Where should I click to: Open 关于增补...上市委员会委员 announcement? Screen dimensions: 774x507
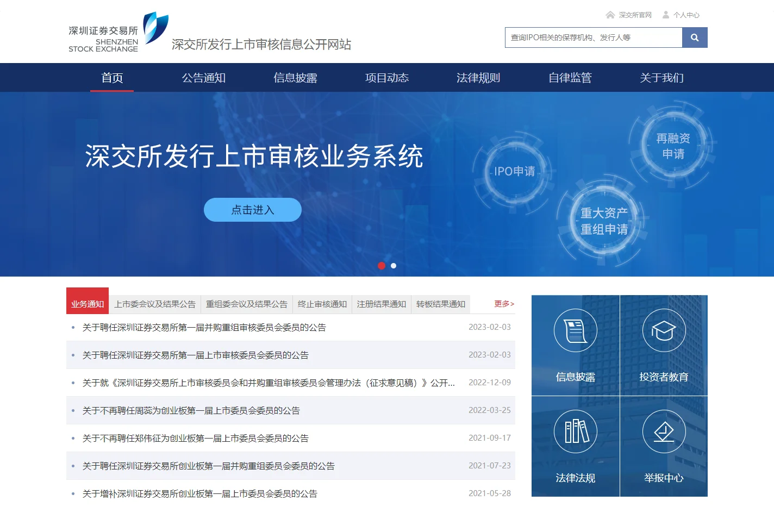pos(200,494)
